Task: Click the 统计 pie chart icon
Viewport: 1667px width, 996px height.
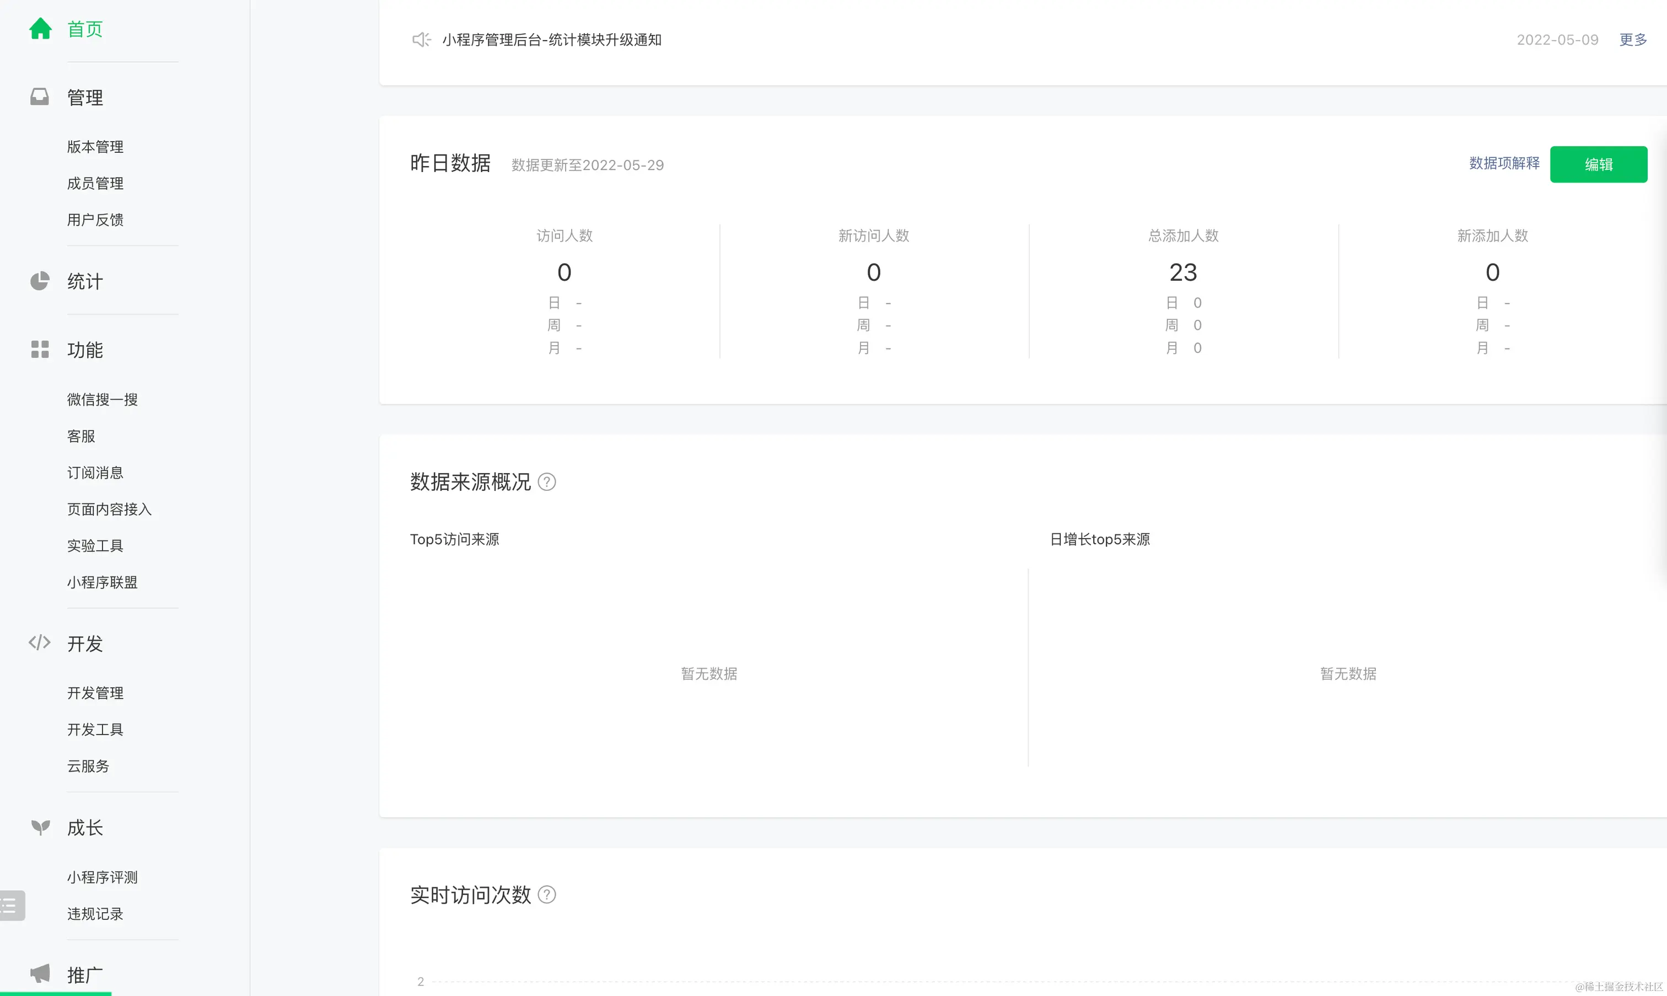Action: coord(40,281)
